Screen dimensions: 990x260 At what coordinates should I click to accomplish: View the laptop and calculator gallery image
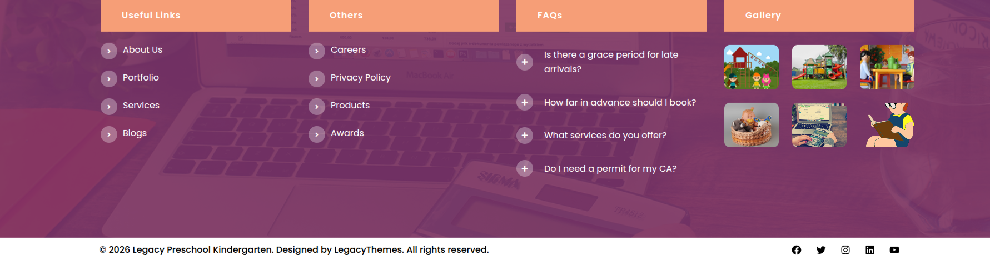click(819, 125)
